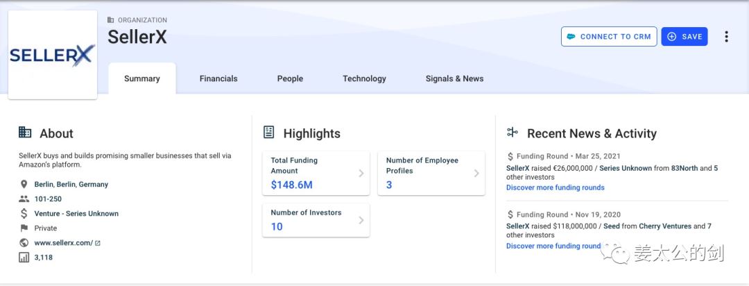The width and height of the screenshot is (749, 286).
Task: Open the Cherry Ventures investor link
Action: (x=665, y=226)
